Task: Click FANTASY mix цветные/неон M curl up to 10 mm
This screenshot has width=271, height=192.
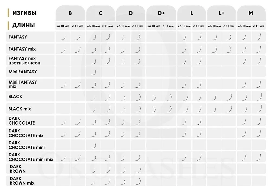Action: (x=244, y=61)
